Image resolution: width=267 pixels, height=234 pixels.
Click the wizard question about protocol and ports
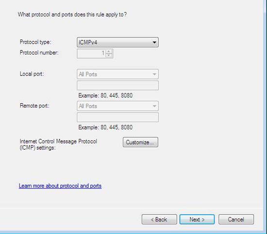coord(72,15)
